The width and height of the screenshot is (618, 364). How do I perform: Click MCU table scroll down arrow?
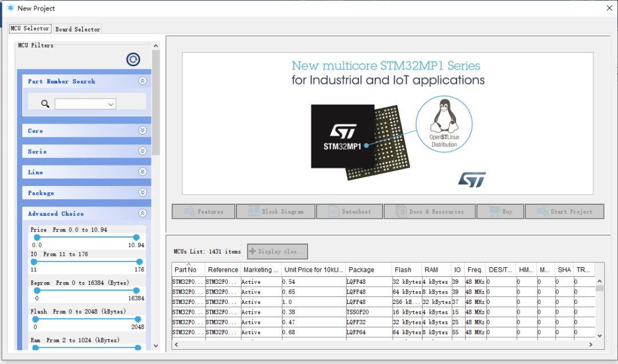tap(600, 336)
